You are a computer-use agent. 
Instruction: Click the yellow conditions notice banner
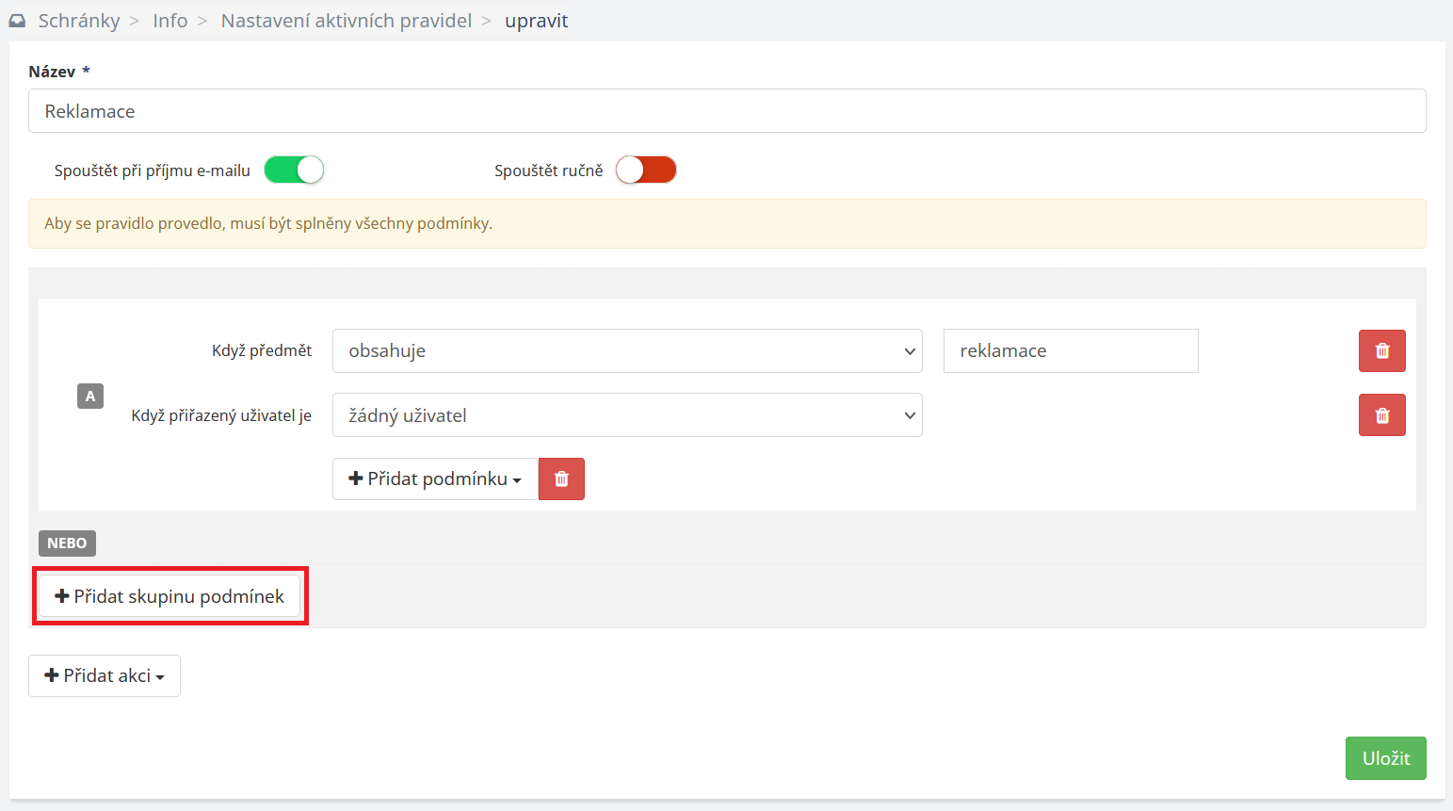727,224
